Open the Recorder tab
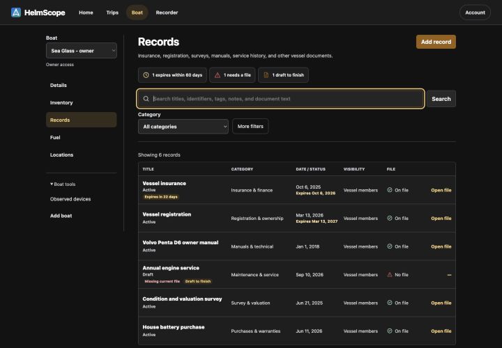The width and height of the screenshot is (502, 348). [x=167, y=13]
